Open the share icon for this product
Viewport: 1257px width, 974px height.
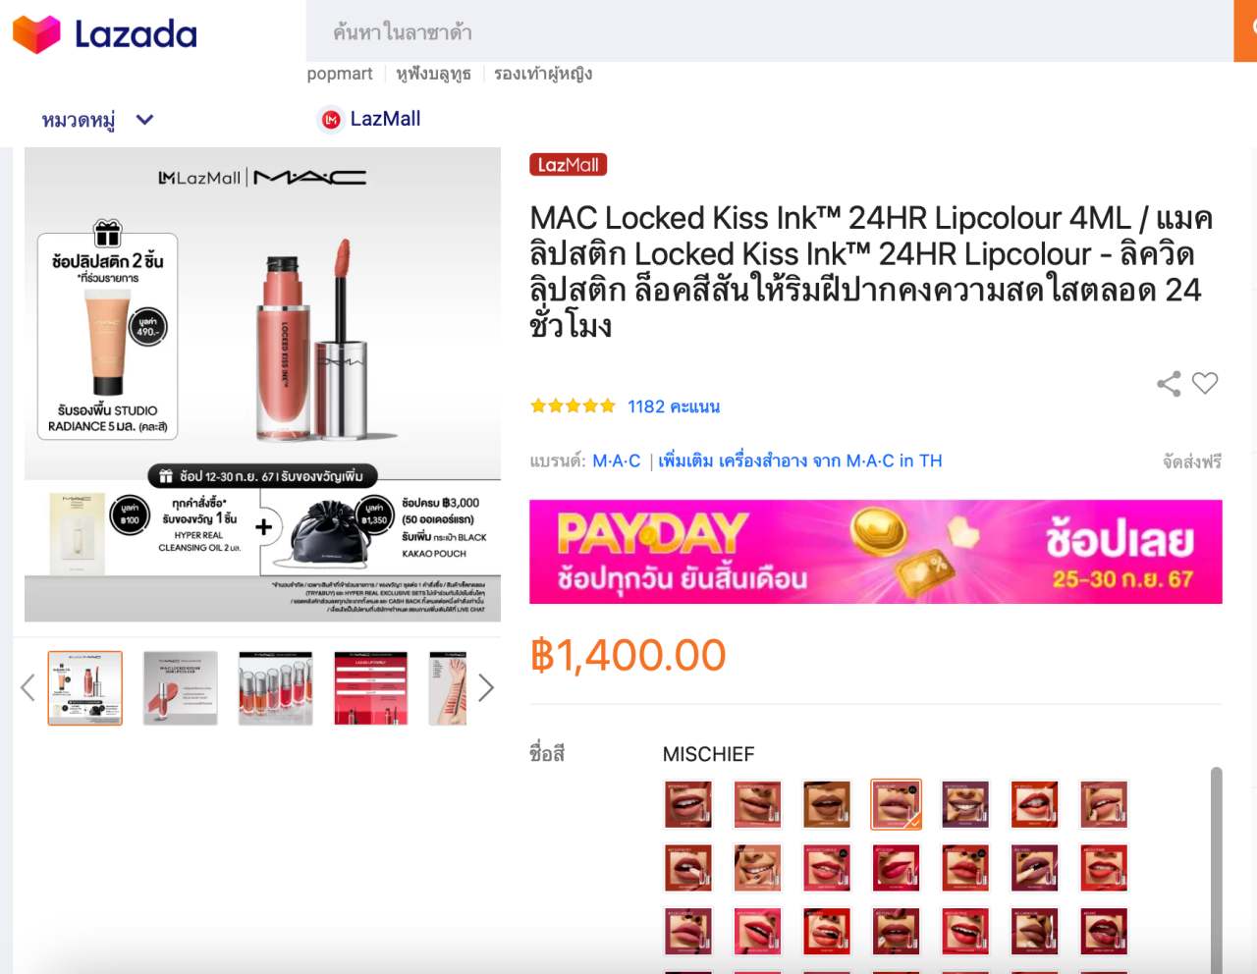point(1169,384)
